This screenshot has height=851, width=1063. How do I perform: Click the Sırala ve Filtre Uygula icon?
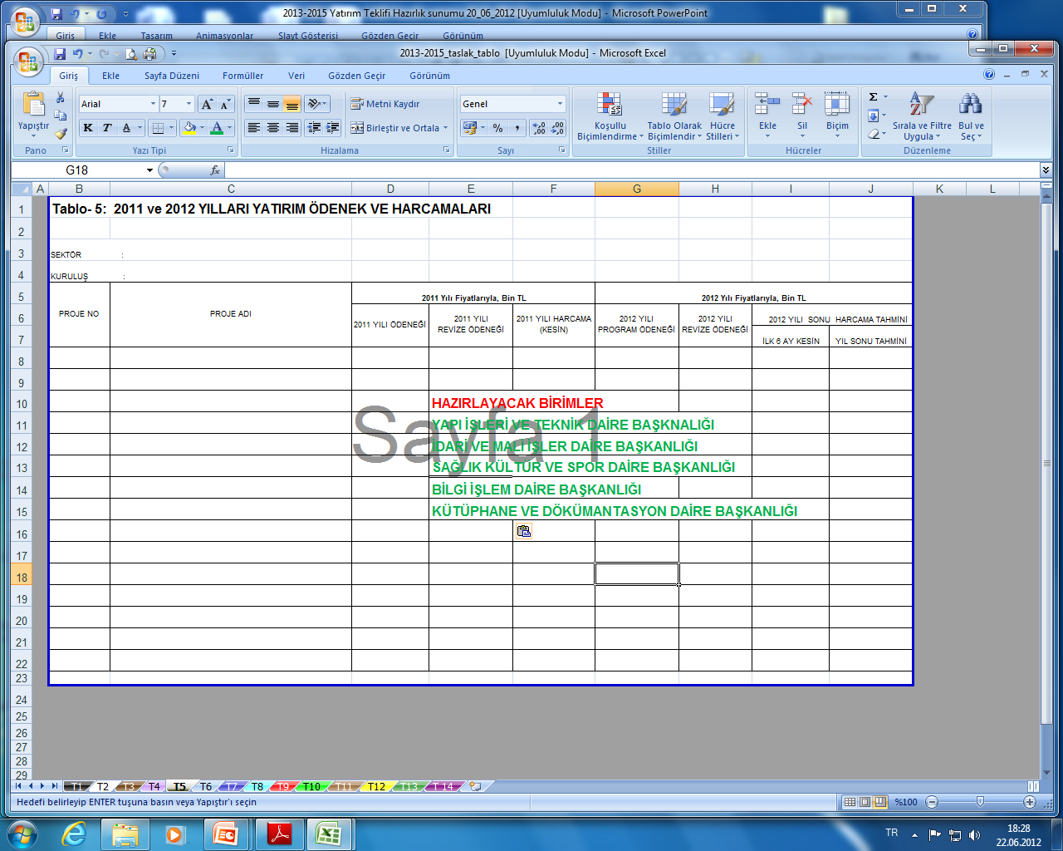[922, 116]
